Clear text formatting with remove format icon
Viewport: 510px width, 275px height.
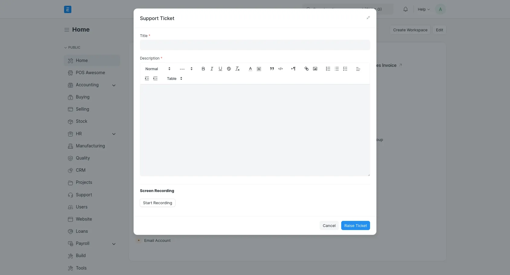click(237, 69)
